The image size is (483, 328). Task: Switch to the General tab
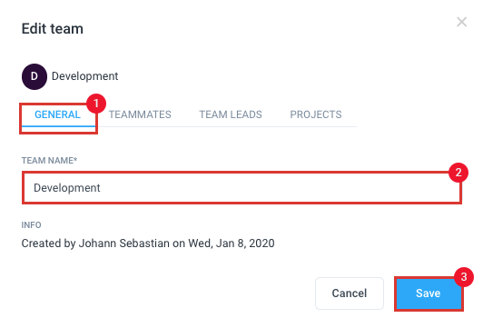(57, 114)
